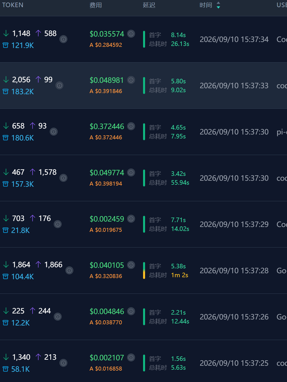Image resolution: width=287 pixels, height=382 pixels.
Task: Click timestamp 2026/09/10 15:37:28
Action: [234, 271]
